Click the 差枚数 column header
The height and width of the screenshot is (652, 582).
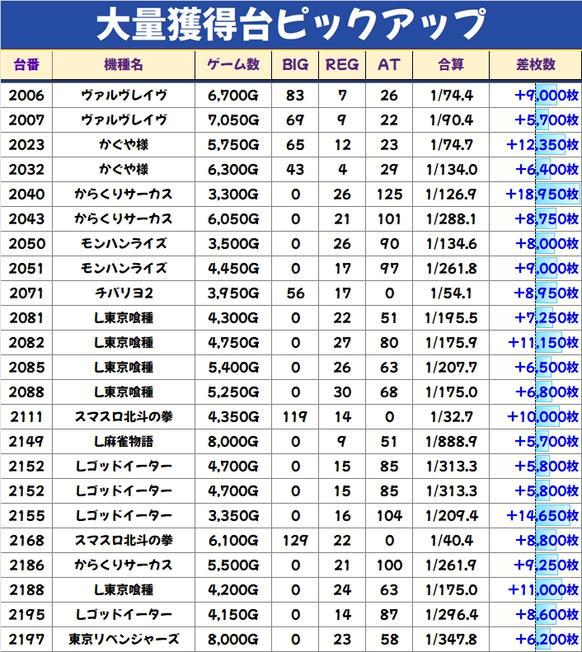click(534, 64)
